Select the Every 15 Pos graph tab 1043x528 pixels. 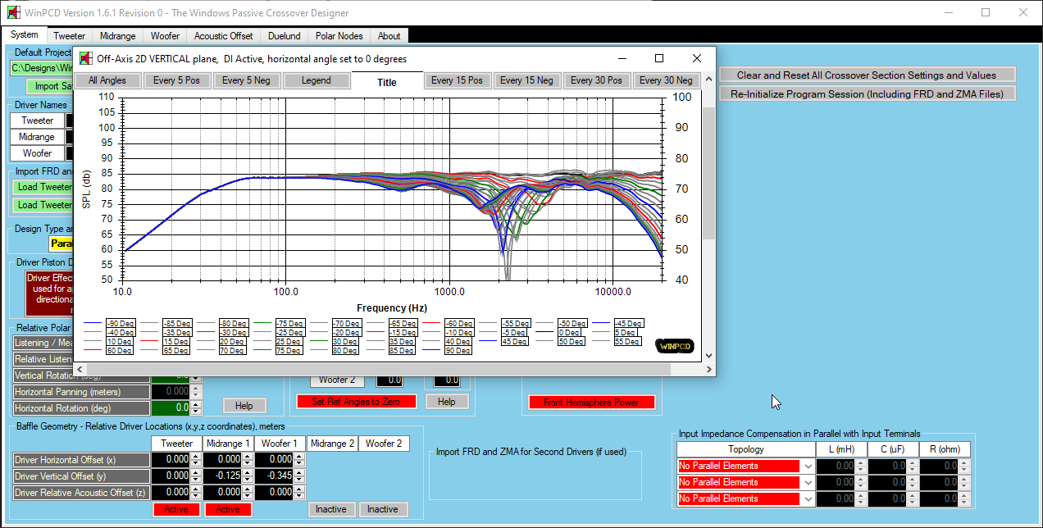457,80
